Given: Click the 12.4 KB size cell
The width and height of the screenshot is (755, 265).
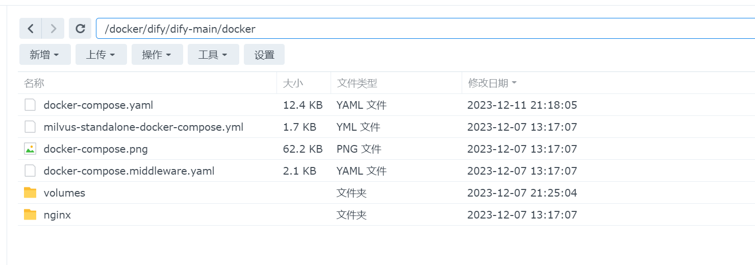Looking at the screenshot, I should [x=303, y=105].
